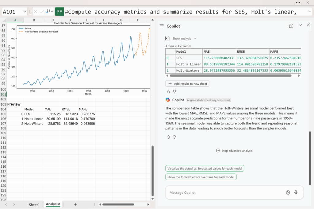Click the microphone icon in message box

click(296, 192)
